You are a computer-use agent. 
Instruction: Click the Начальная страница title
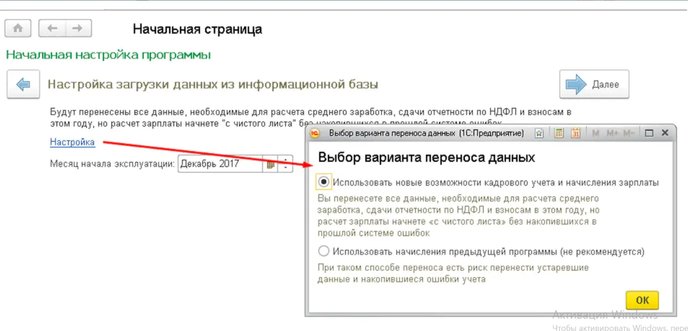pyautogui.click(x=198, y=29)
